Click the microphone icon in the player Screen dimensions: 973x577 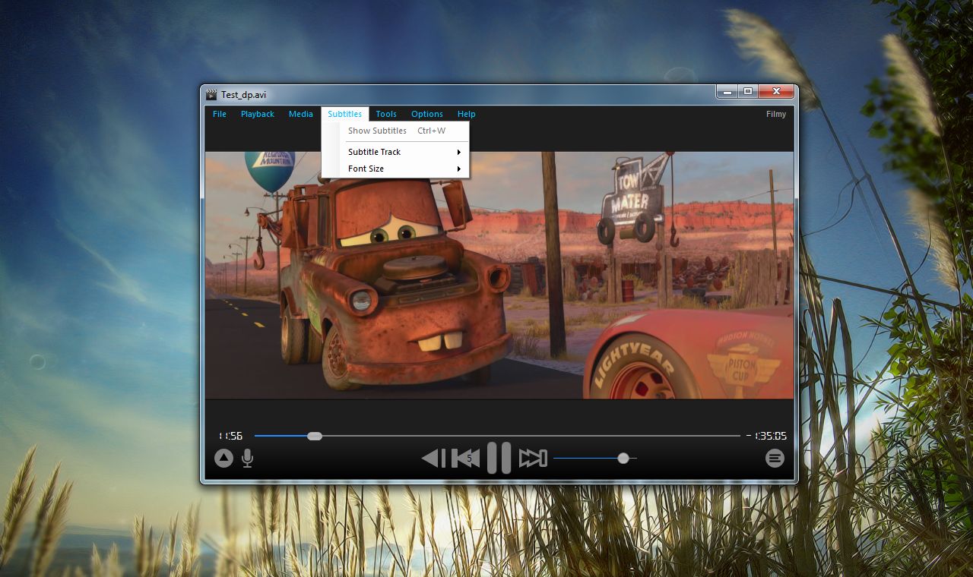click(247, 458)
